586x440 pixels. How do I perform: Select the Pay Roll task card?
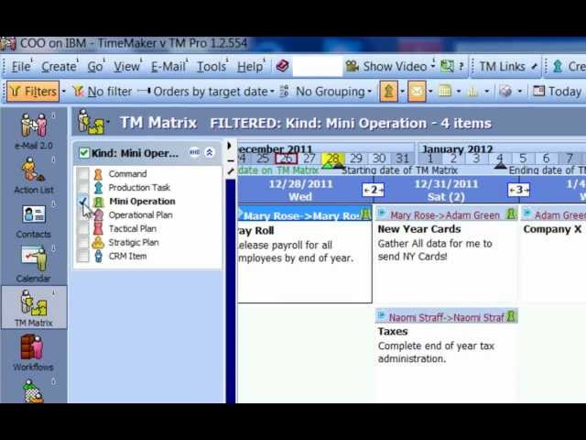(x=305, y=254)
